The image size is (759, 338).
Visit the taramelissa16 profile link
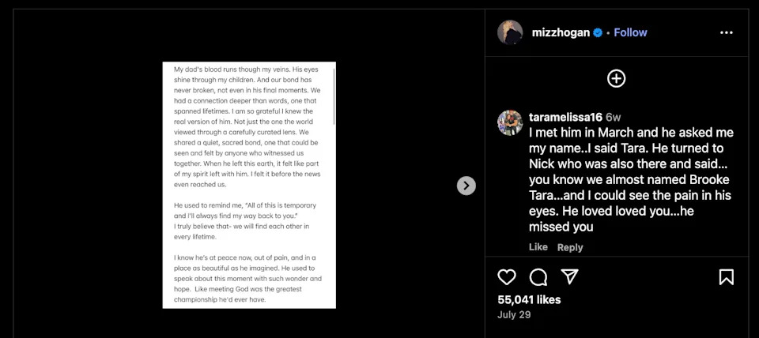[565, 118]
